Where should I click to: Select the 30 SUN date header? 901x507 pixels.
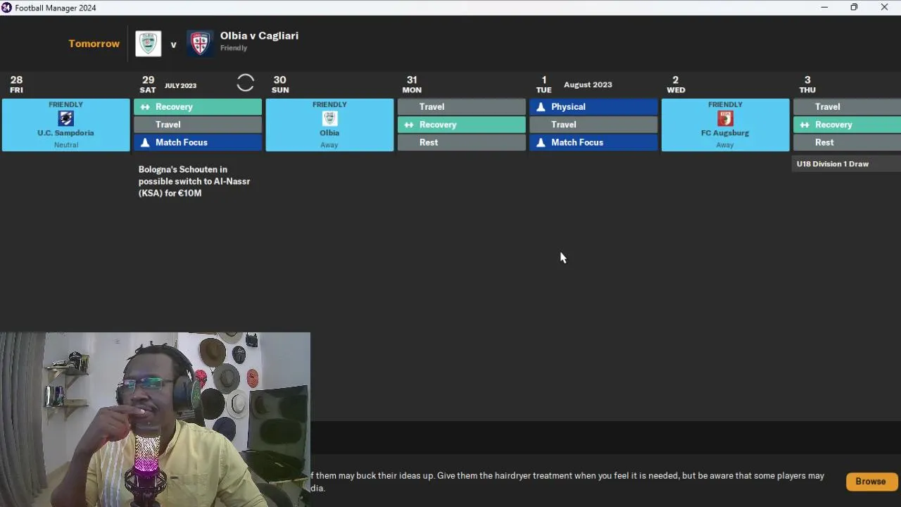click(280, 84)
